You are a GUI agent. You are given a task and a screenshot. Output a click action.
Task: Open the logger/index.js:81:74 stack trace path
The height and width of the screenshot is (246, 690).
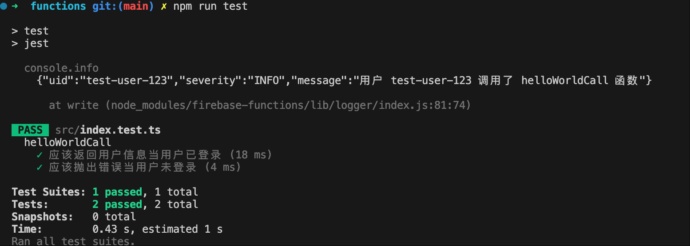[290, 105]
